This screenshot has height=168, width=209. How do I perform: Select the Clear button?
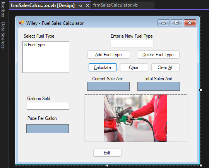(x=134, y=68)
